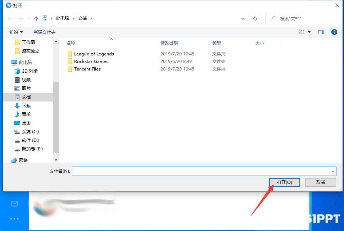Screen dimensions: 344x231
Task: Click 文档 in address bar
Action: tap(82, 18)
